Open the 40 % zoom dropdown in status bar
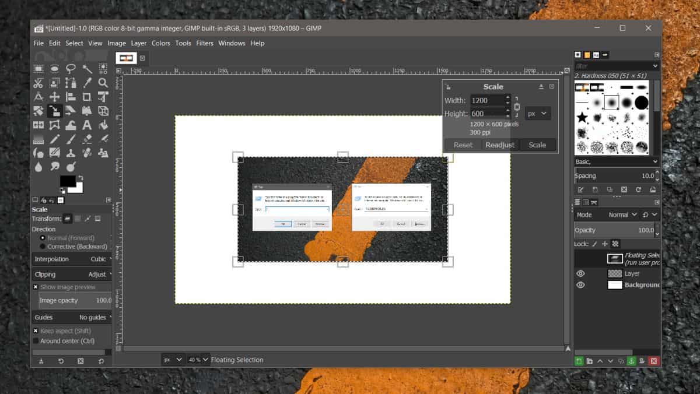 tap(198, 360)
